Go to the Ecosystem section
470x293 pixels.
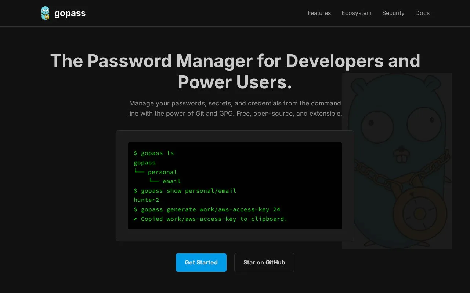(x=357, y=13)
